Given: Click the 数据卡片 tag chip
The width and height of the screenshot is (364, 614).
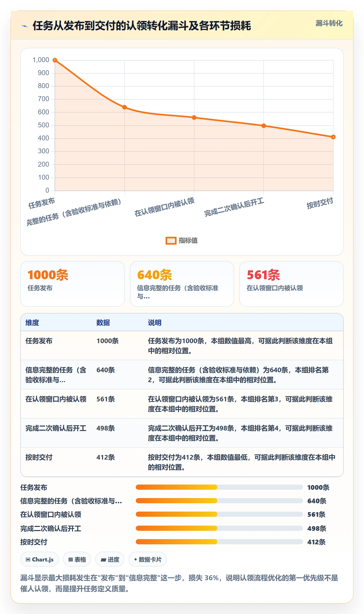Looking at the screenshot, I should click(148, 559).
